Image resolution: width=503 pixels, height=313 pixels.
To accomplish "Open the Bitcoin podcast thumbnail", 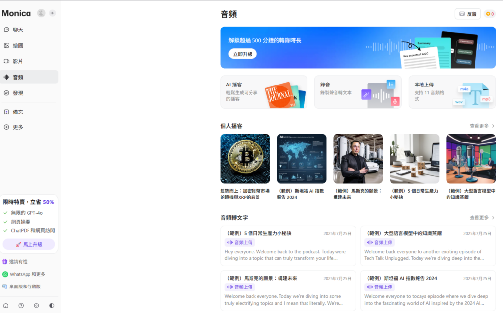I will coord(245,159).
